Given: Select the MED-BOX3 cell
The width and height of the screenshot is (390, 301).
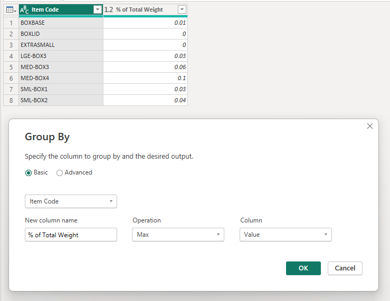Looking at the screenshot, I should tap(61, 67).
